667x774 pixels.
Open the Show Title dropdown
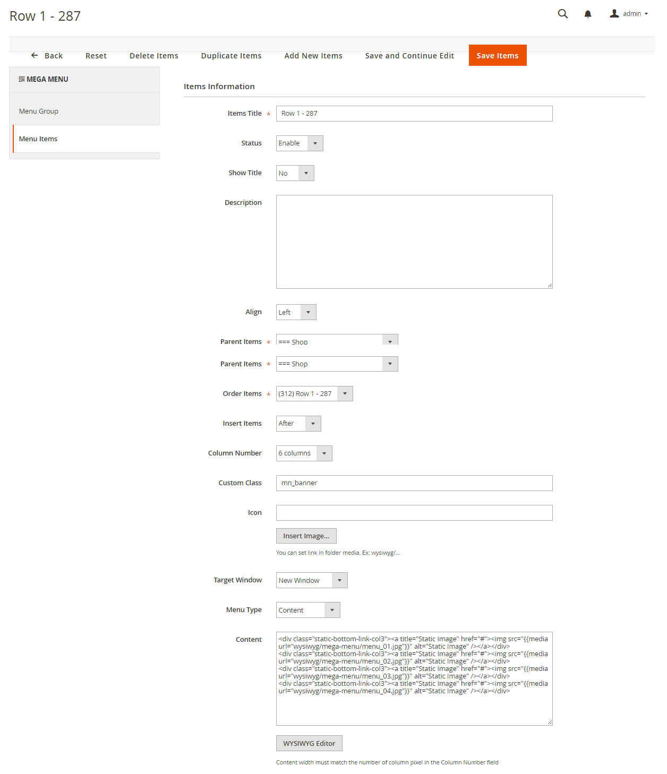click(x=295, y=173)
